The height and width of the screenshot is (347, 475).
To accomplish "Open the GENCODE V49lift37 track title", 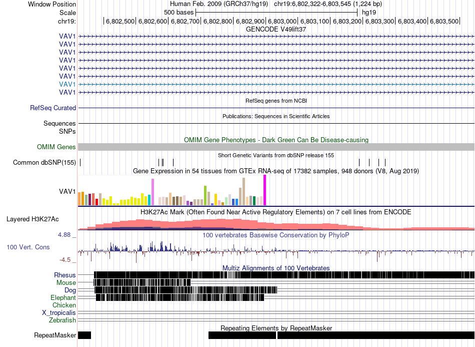I will [x=276, y=30].
